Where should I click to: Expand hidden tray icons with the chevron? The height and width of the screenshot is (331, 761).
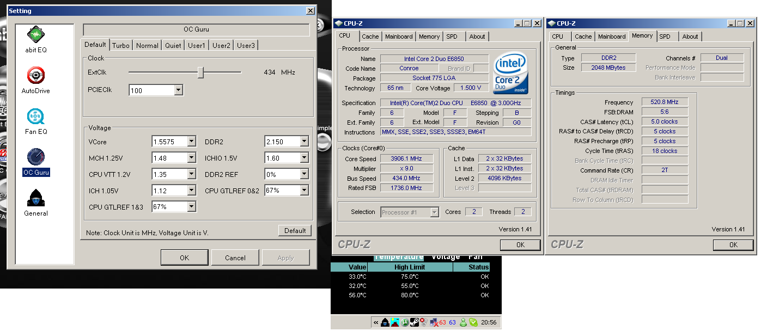point(376,322)
